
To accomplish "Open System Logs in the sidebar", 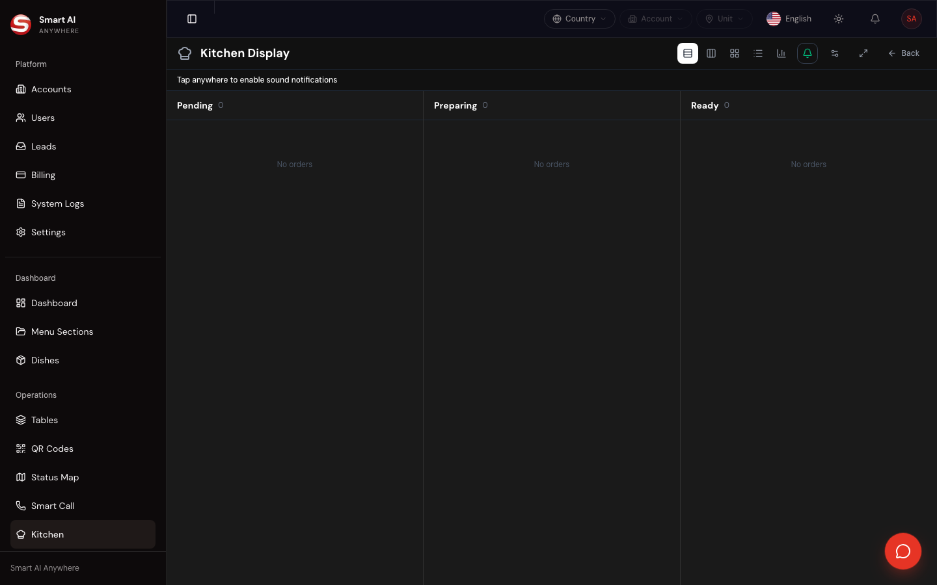I will click(x=83, y=203).
